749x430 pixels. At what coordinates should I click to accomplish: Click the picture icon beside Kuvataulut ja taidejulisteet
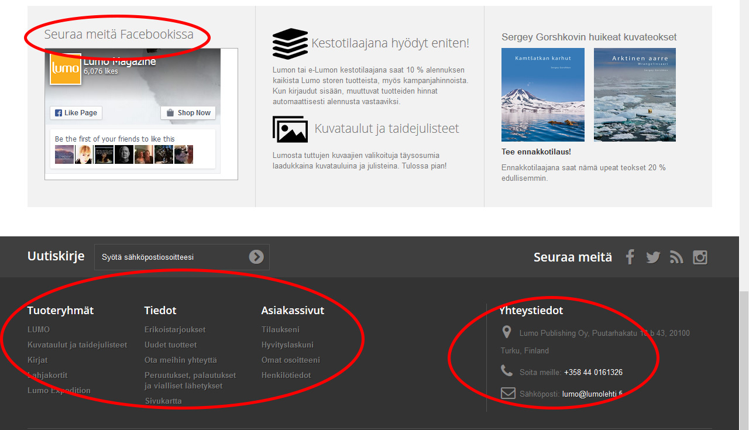pos(290,129)
